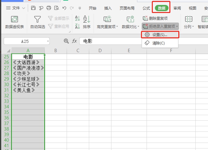Switch to the 审阅 tab
Image resolution: width=208 pixels, height=150 pixels.
[177, 8]
